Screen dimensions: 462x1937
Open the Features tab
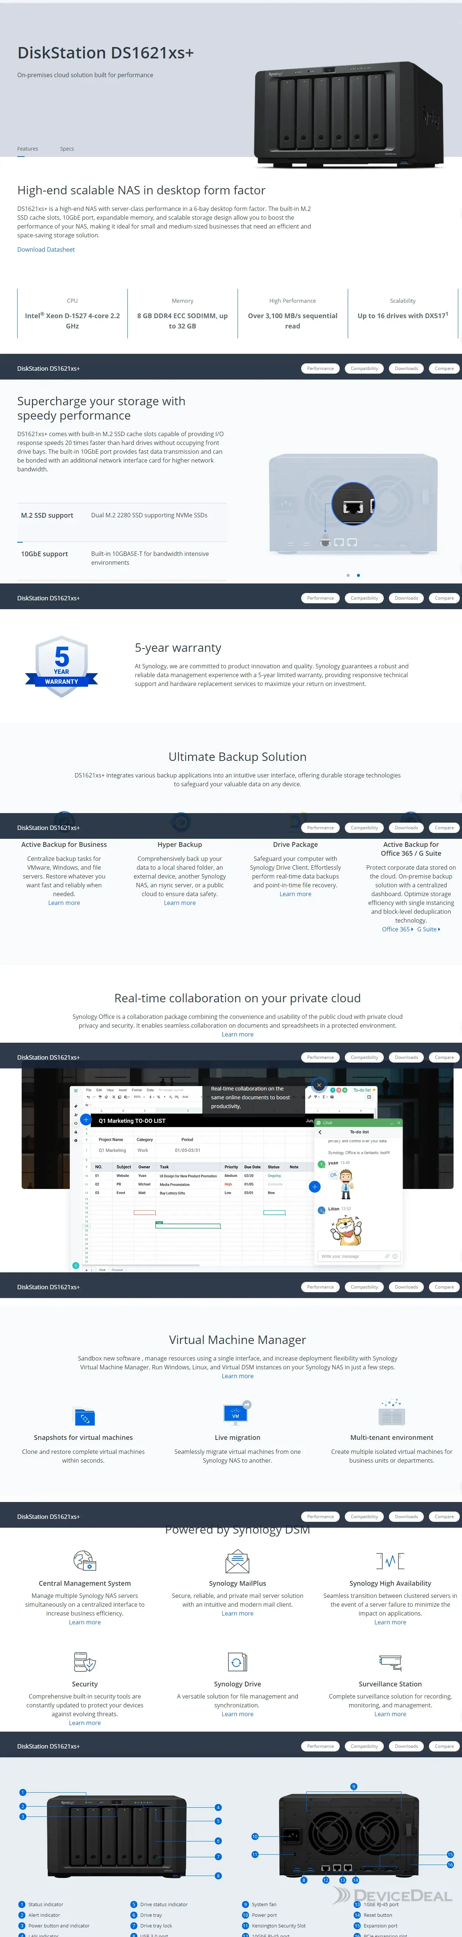pos(28,149)
